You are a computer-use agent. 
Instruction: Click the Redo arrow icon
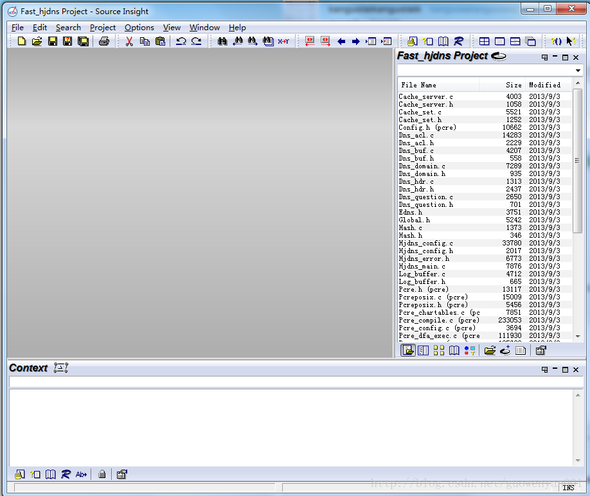[197, 41]
